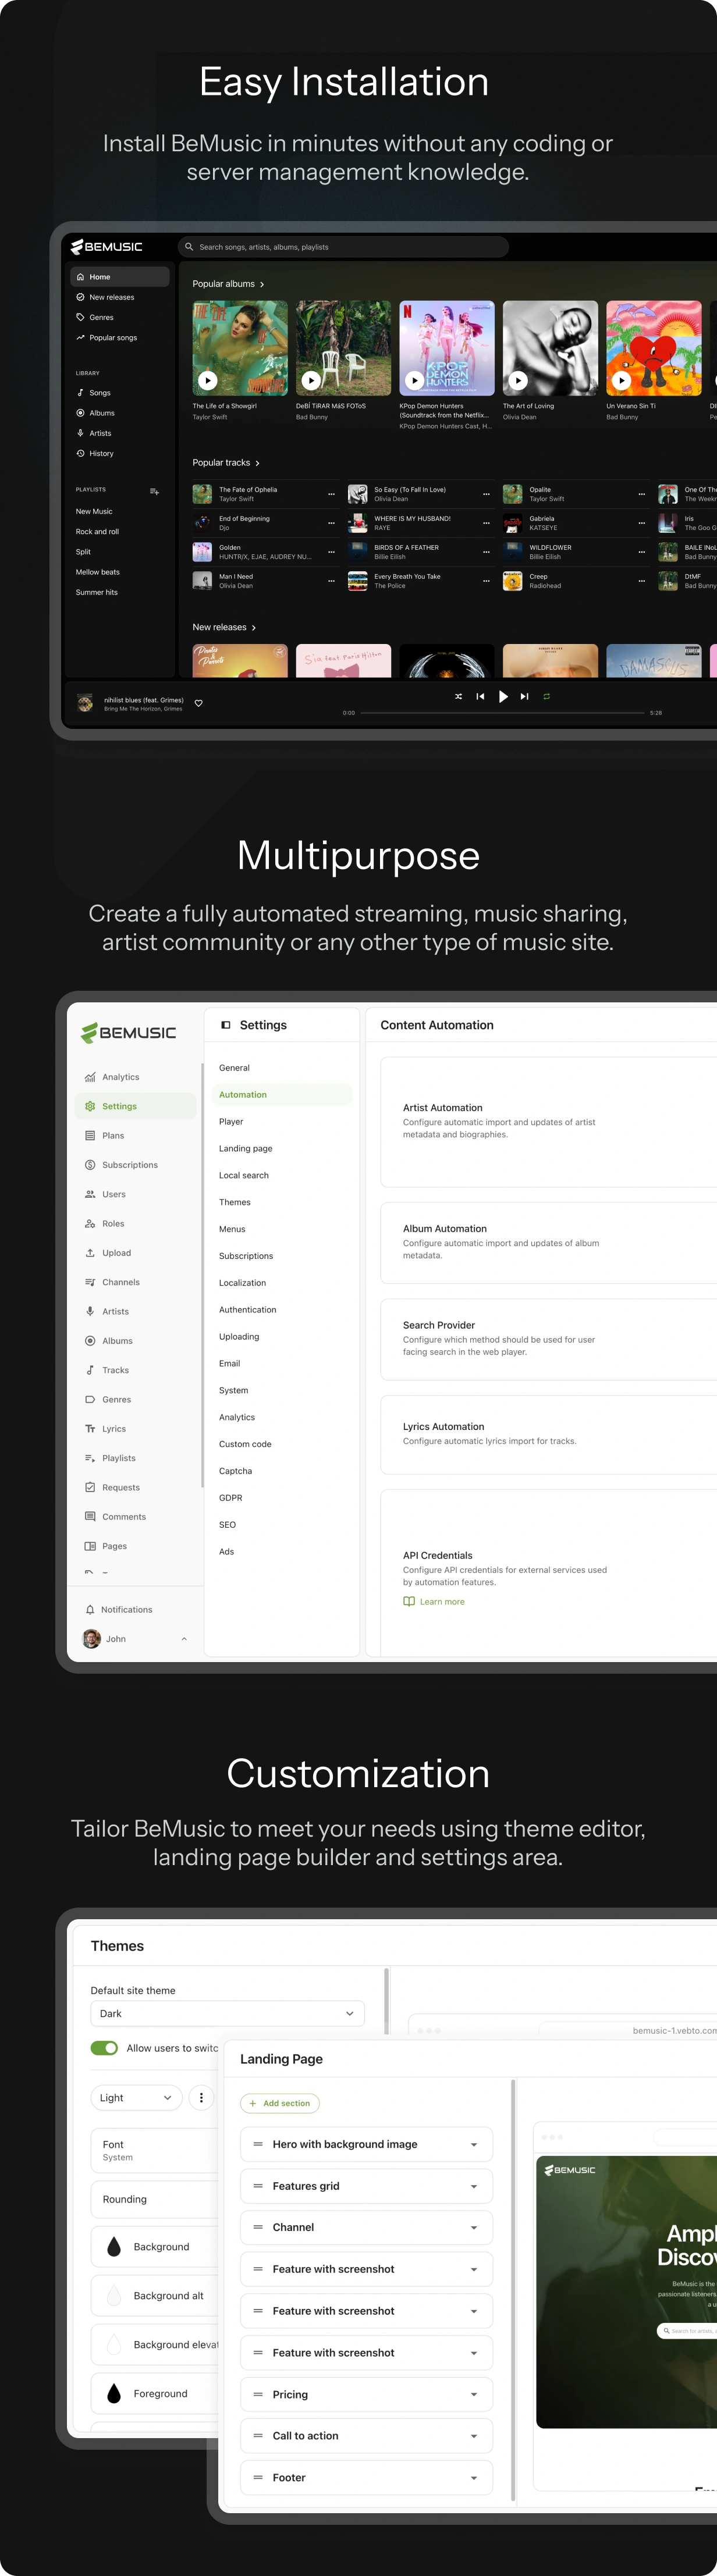The image size is (717, 2576).
Task: Click Add section button
Action: point(280,2103)
